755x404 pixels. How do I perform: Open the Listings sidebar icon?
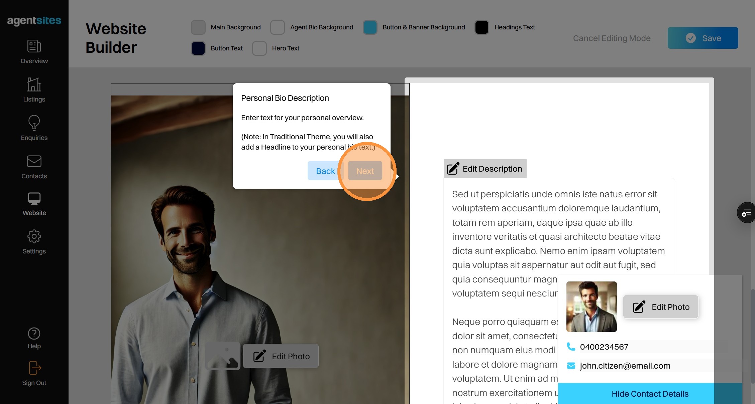34,85
